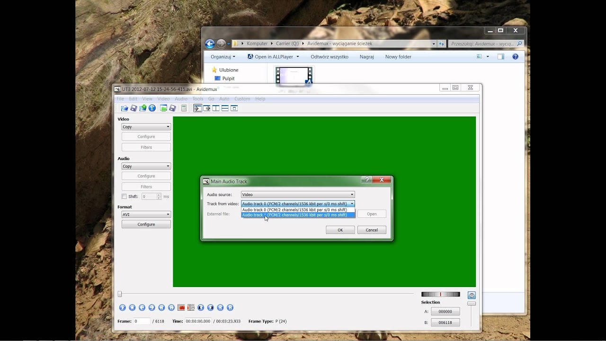Click the vertical volume slider handle
This screenshot has height=341, width=606.
click(x=472, y=304)
